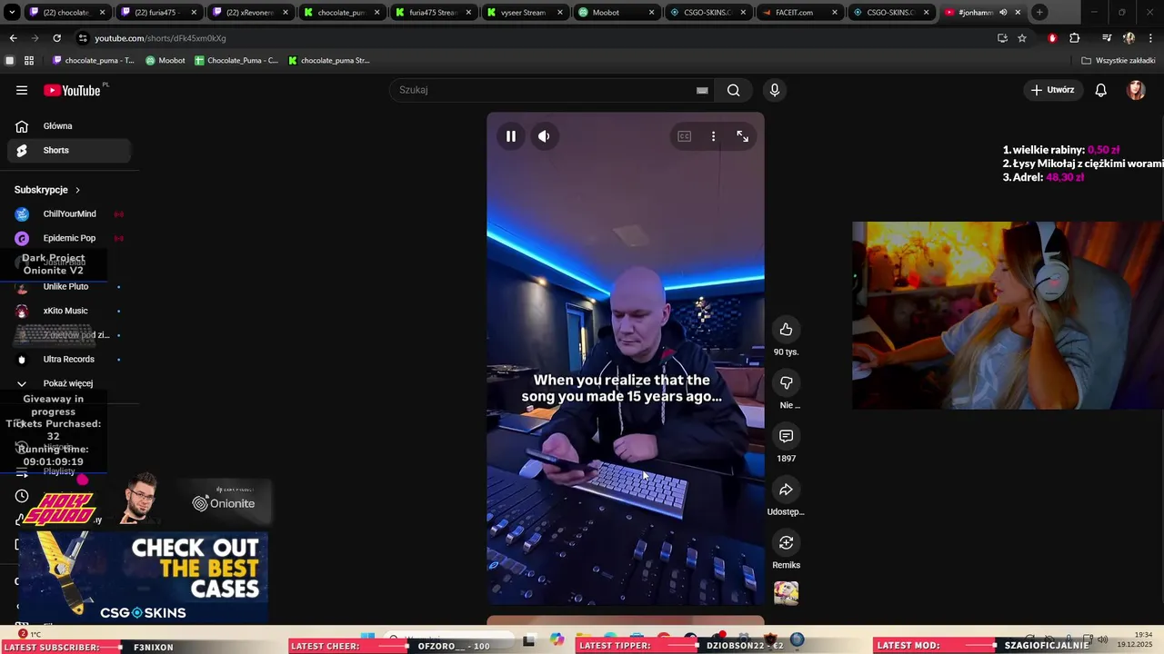Open the Chrome profile avatar
The height and width of the screenshot is (654, 1164).
(1129, 38)
